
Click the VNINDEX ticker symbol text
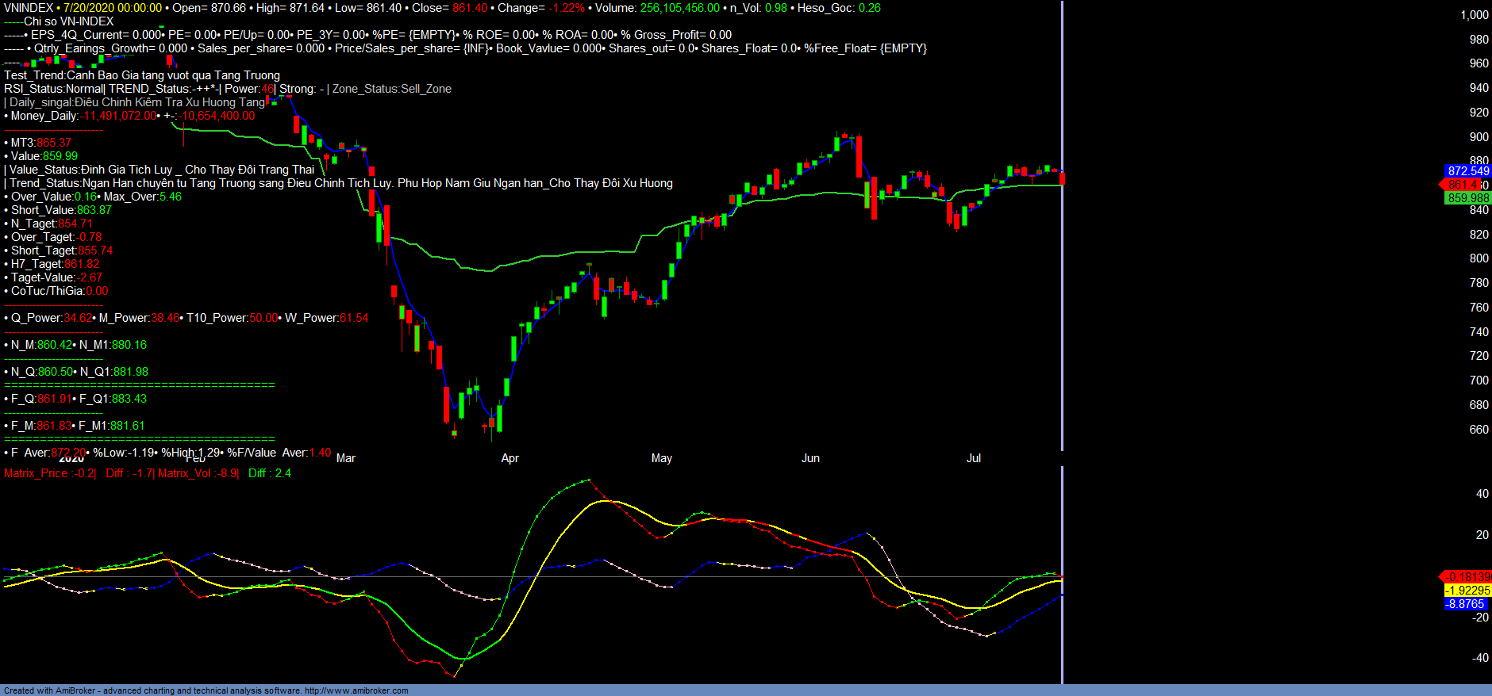click(28, 8)
